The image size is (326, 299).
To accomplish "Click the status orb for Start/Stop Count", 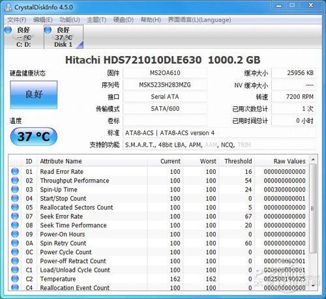I will pyautogui.click(x=15, y=198).
